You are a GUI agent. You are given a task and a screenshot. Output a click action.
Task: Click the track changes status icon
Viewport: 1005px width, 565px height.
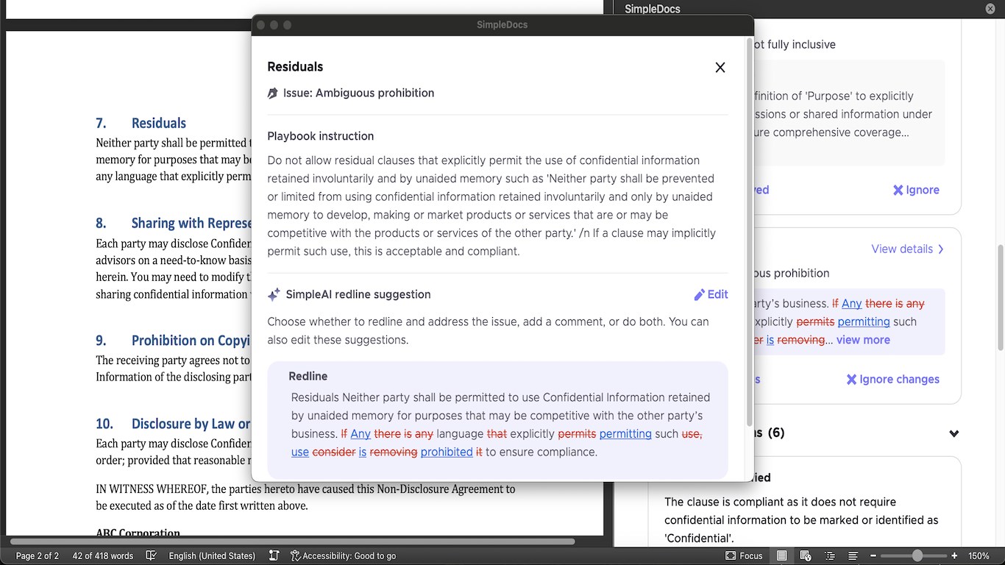[x=274, y=555]
